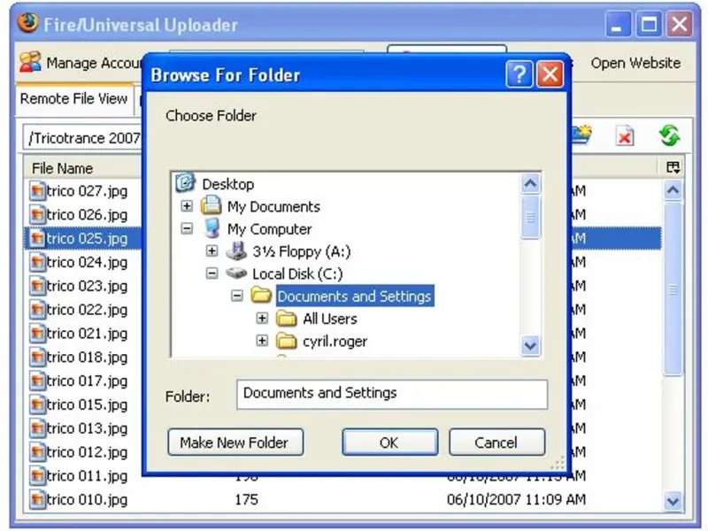Viewport: 708px width, 531px height.
Task: Select file trico 013.jpg
Action: [x=87, y=428]
